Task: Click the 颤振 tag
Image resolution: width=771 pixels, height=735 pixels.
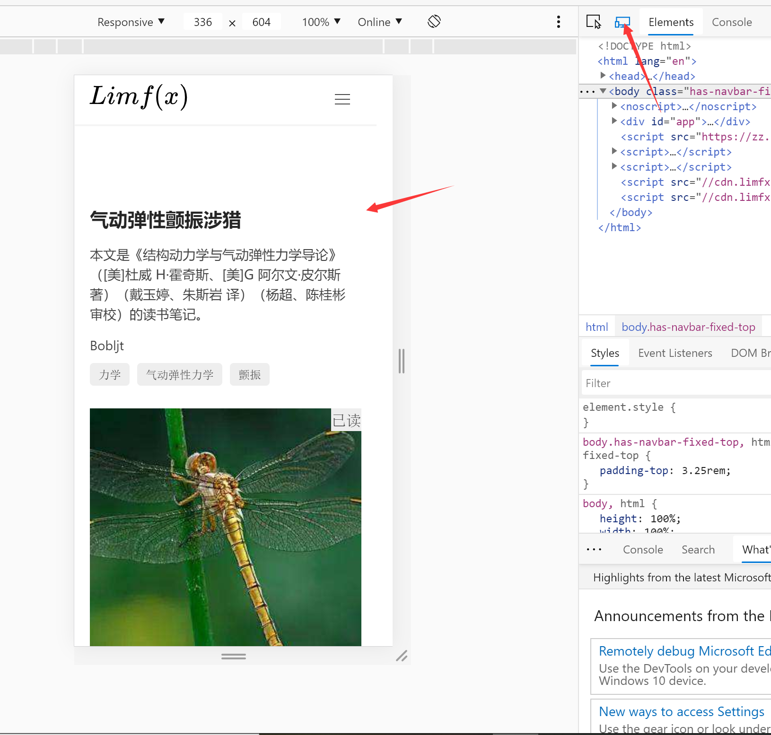Action: click(x=250, y=374)
